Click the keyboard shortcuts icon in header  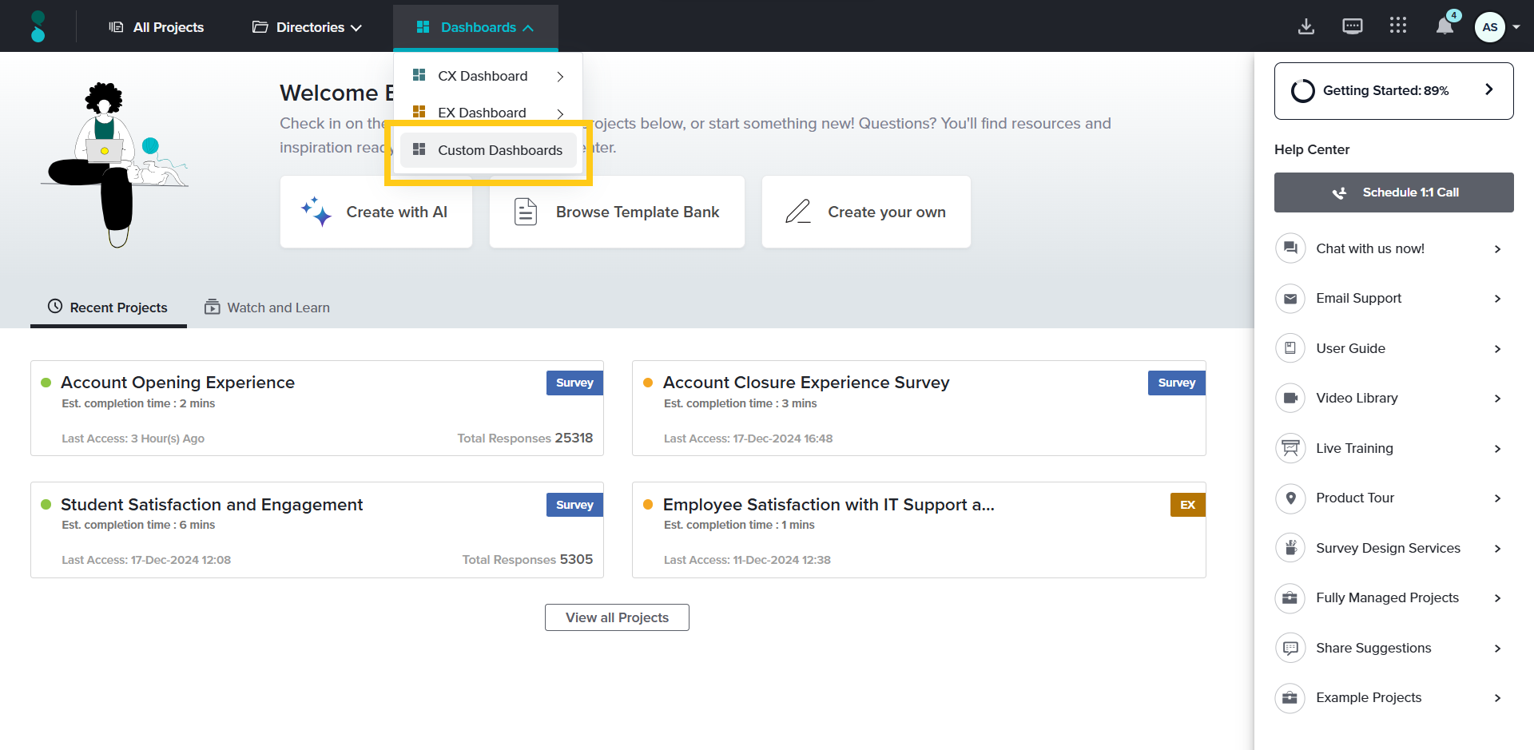(1352, 26)
